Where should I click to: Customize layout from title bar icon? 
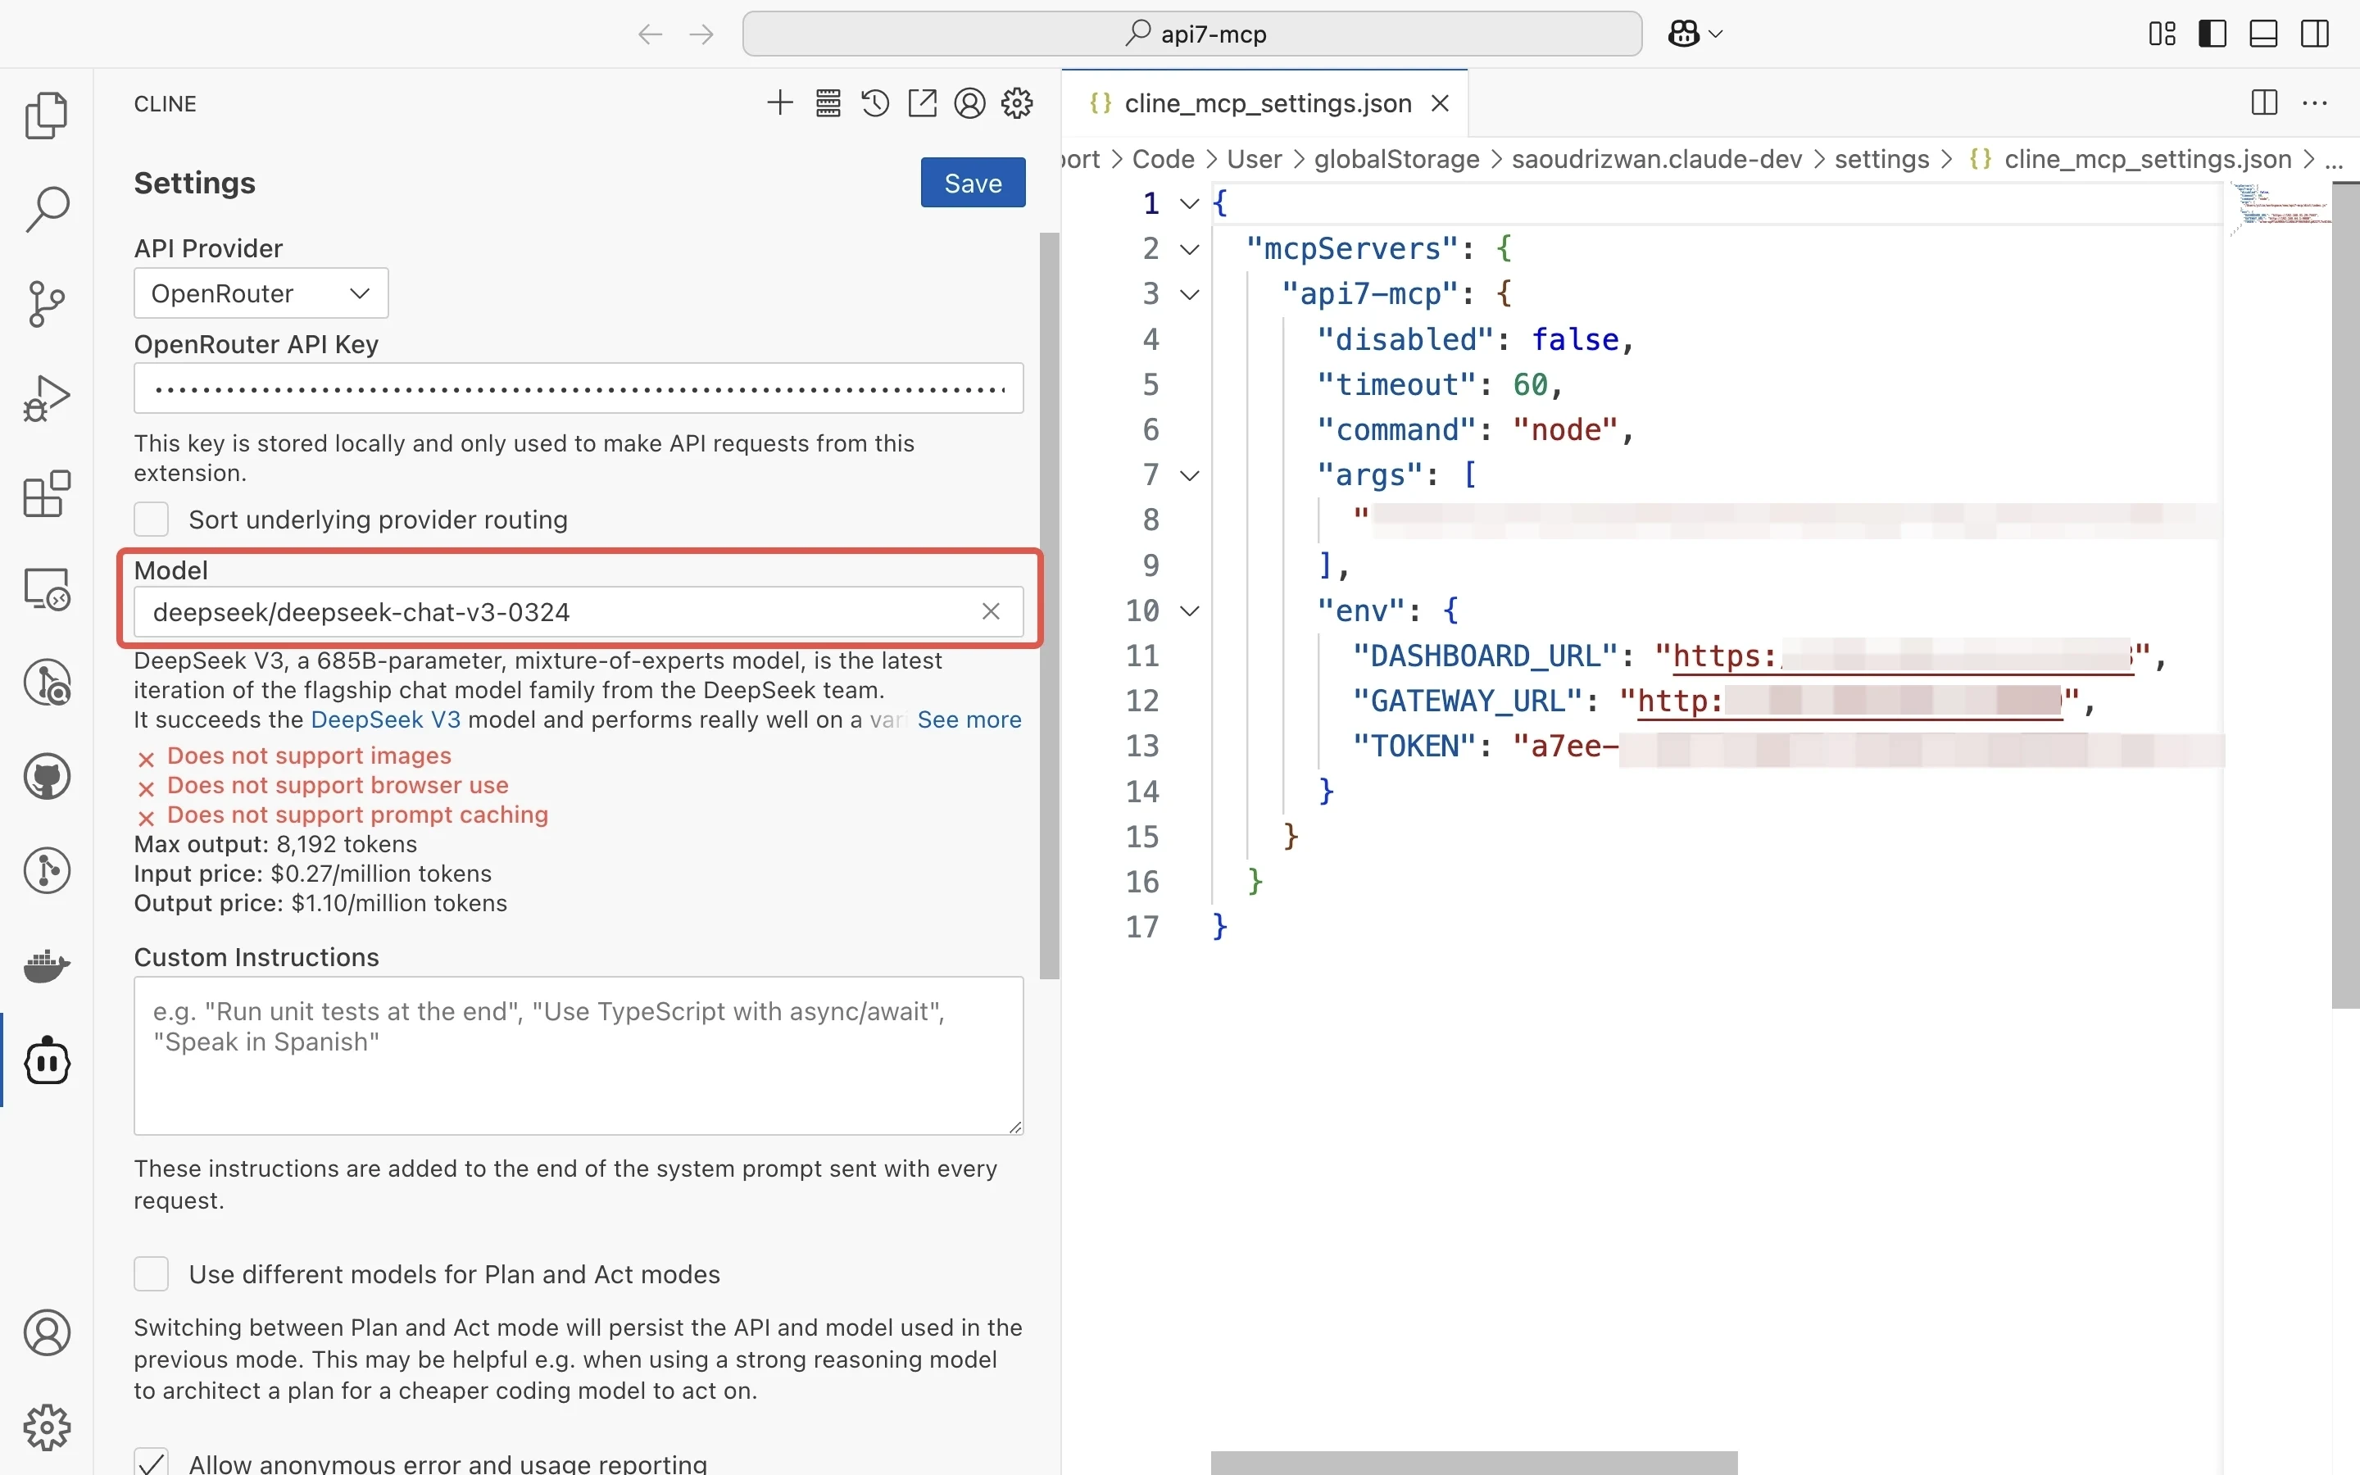(2162, 34)
